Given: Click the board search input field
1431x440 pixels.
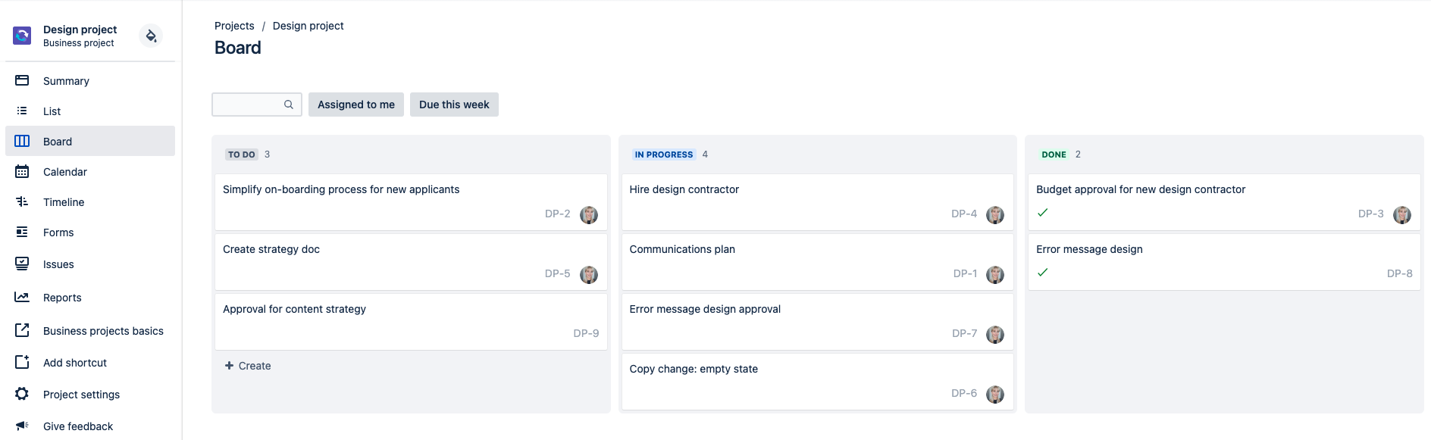Looking at the screenshot, I should tap(248, 105).
